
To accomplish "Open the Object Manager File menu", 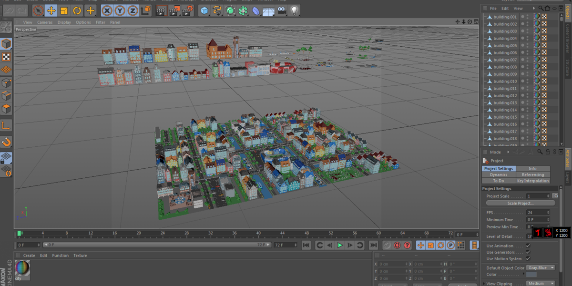I will coord(493,8).
